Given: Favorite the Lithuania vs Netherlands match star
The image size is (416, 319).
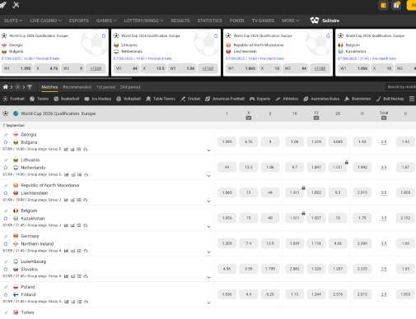Looking at the screenshot, I should click(x=5, y=168).
